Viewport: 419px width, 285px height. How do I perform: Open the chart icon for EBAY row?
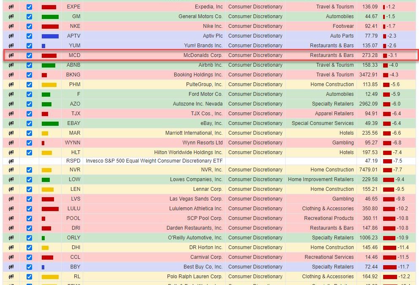pos(11,123)
